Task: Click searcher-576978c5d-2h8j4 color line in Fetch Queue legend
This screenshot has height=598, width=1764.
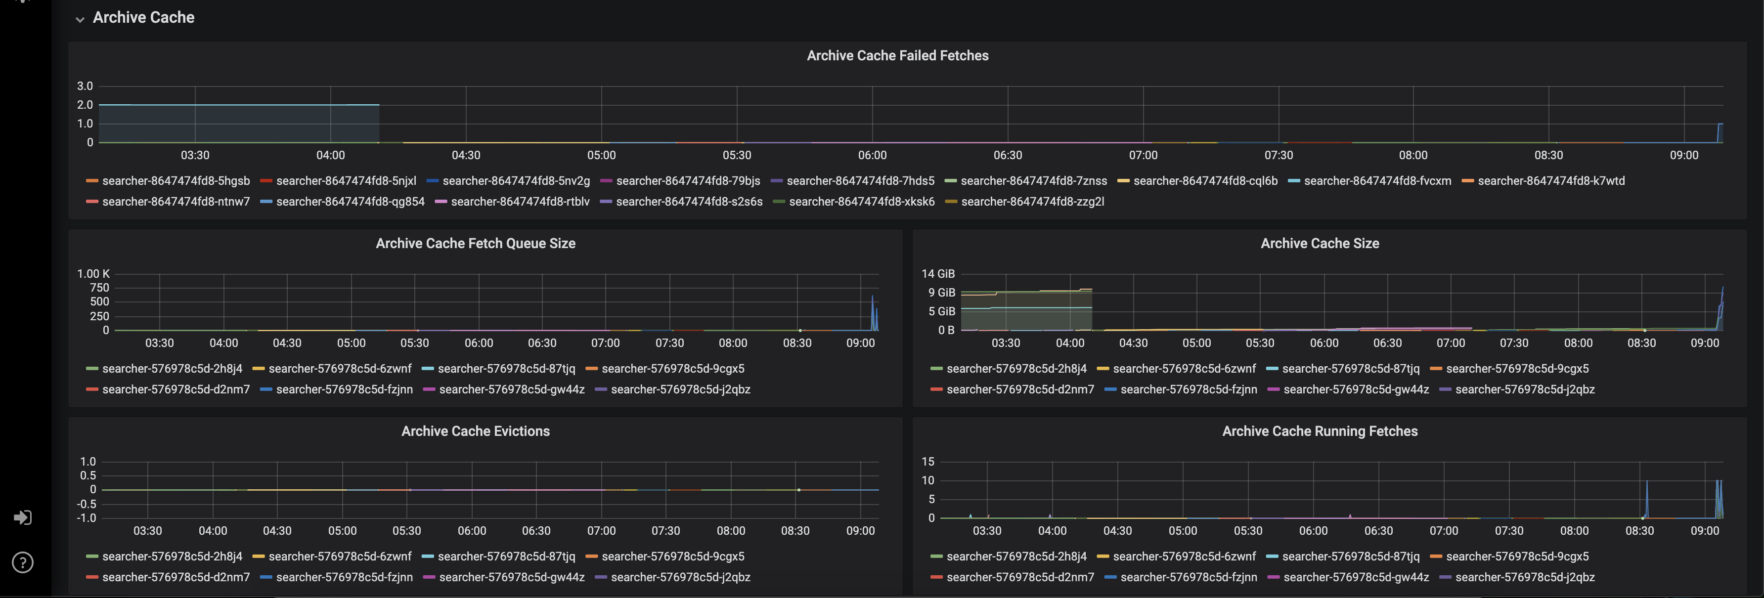Action: coord(92,369)
